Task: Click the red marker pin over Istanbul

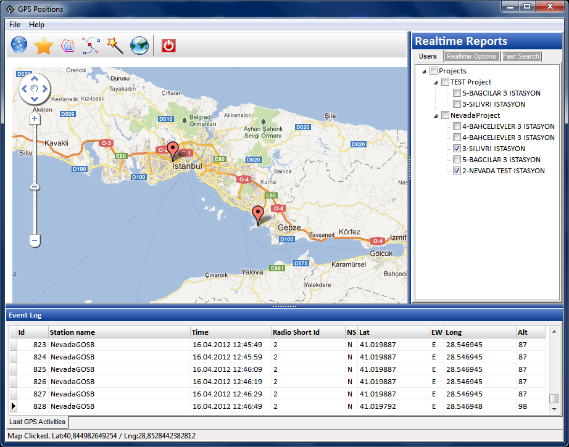Action: 173,151
